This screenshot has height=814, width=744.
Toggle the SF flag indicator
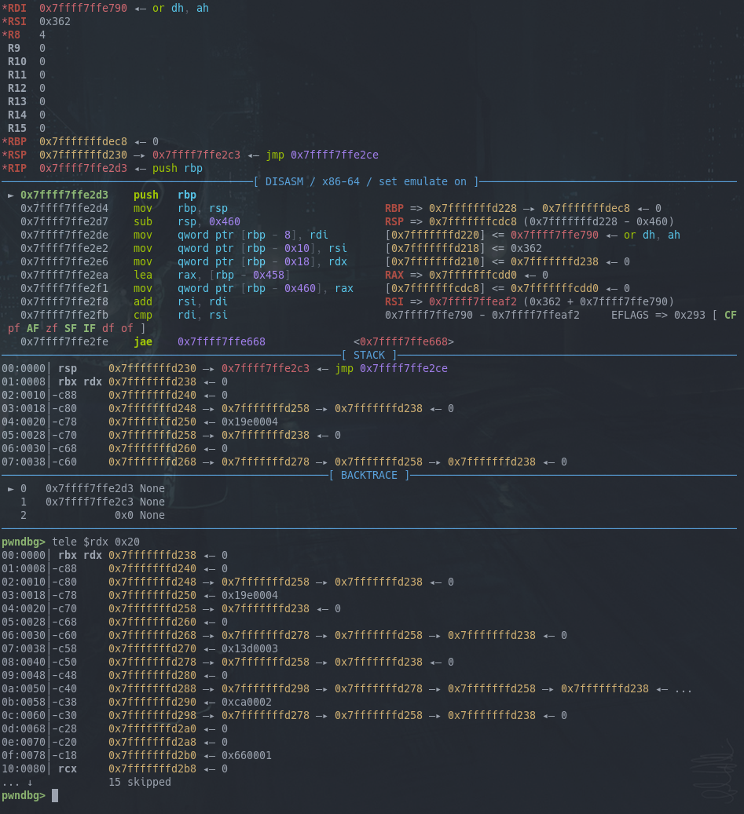(x=71, y=328)
